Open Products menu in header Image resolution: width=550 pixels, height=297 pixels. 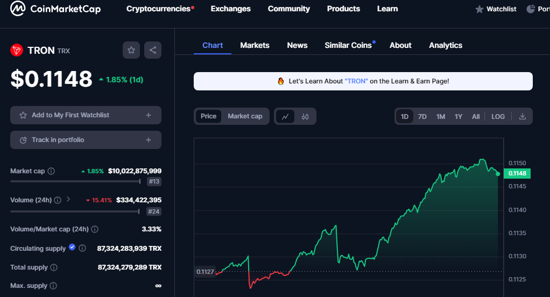pos(343,9)
